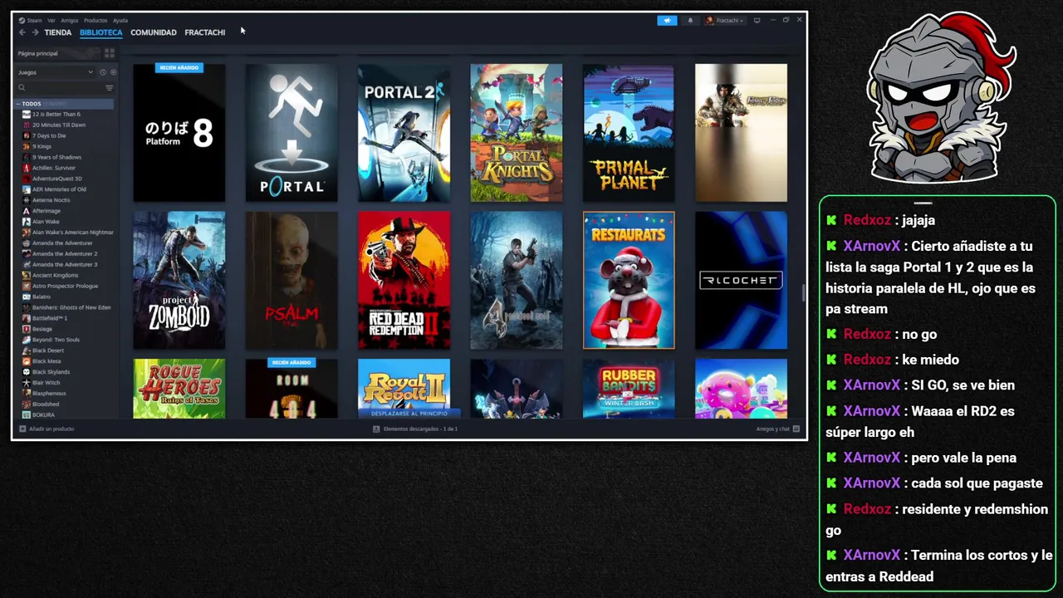1063x598 pixels.
Task: Open the Ayuda menu
Action: point(120,20)
